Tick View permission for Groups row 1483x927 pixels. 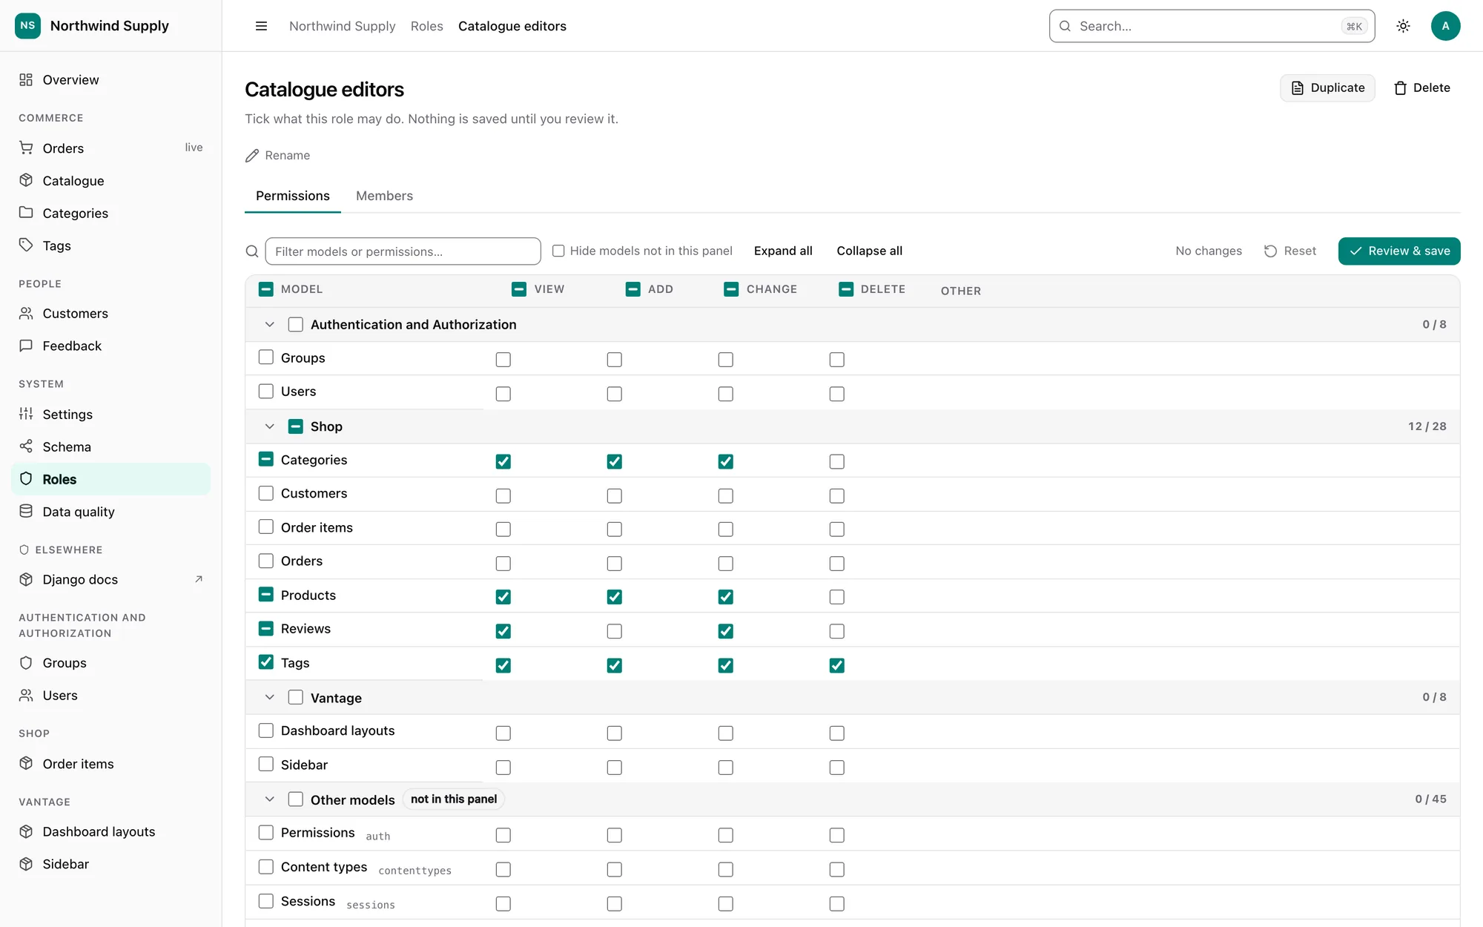pyautogui.click(x=503, y=360)
